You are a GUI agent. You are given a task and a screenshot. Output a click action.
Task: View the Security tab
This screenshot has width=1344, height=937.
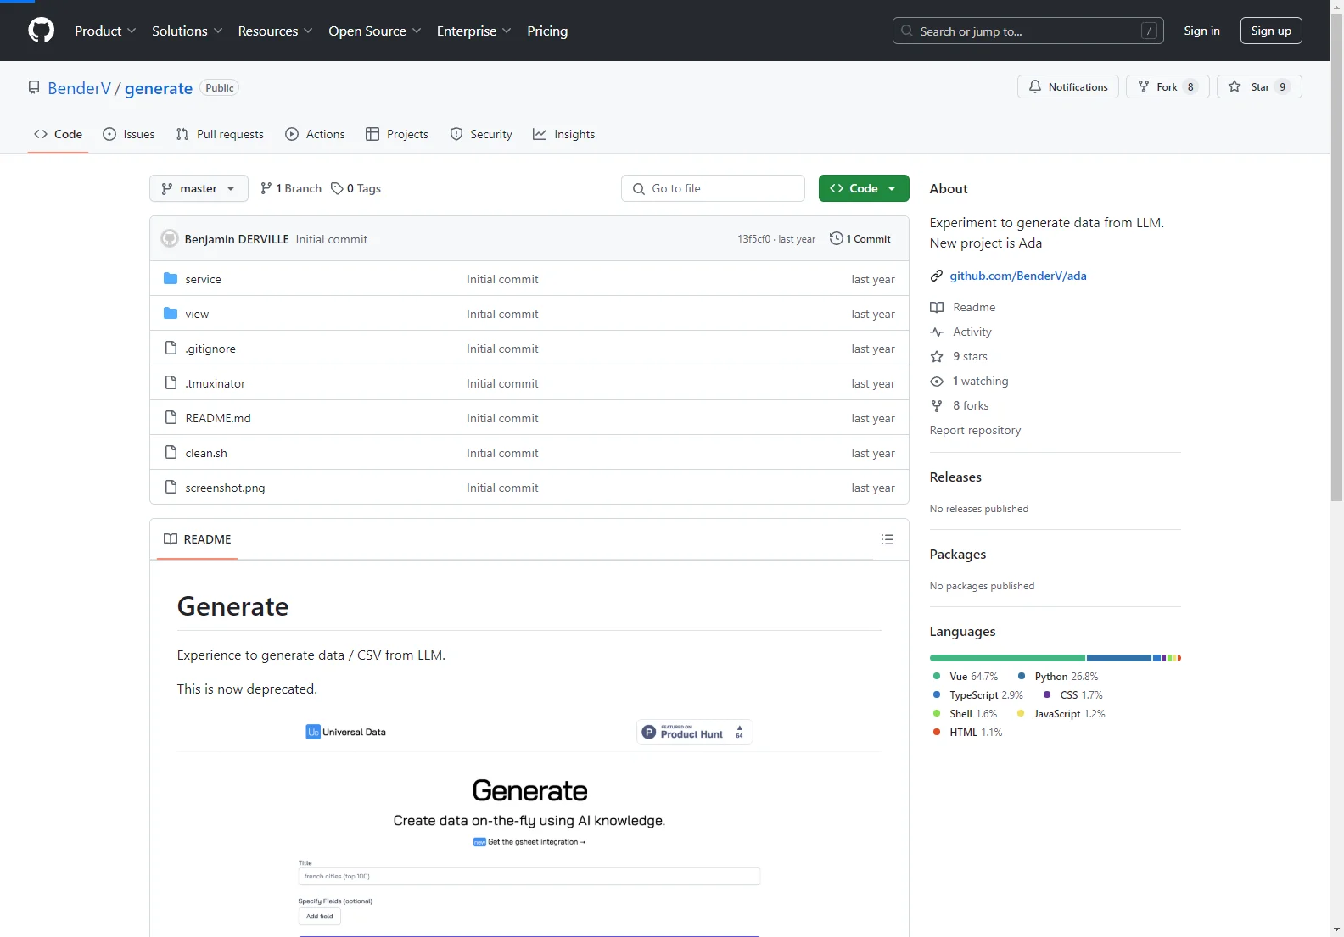(x=481, y=134)
